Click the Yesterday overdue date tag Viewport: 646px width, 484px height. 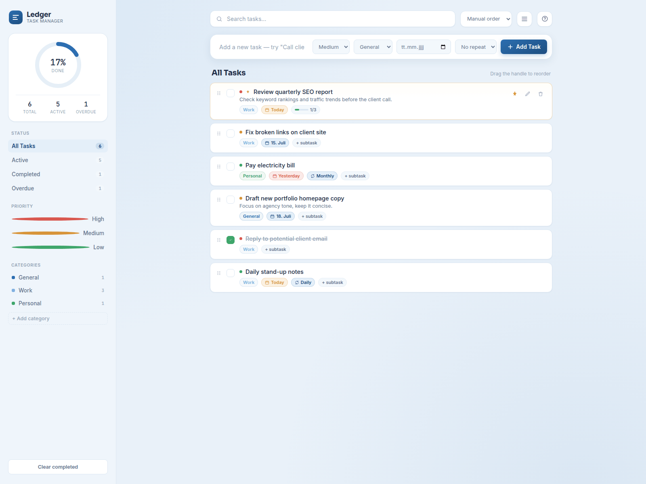point(286,176)
